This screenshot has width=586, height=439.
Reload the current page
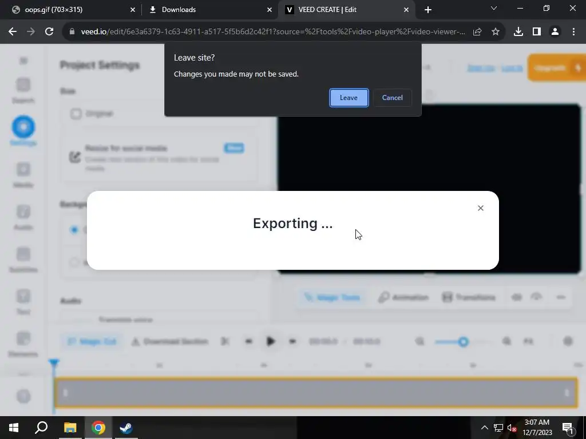click(49, 32)
